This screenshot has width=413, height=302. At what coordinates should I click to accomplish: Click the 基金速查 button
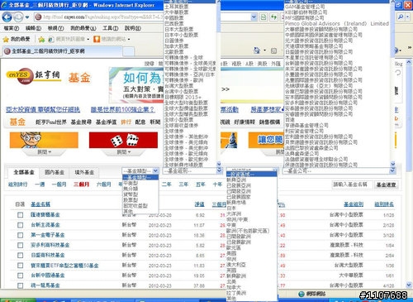(x=386, y=185)
